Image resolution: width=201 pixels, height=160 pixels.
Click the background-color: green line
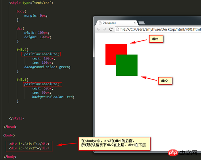[47, 67]
